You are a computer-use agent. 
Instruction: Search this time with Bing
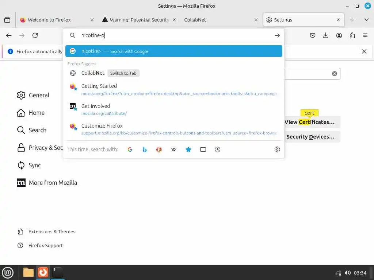[x=145, y=149]
